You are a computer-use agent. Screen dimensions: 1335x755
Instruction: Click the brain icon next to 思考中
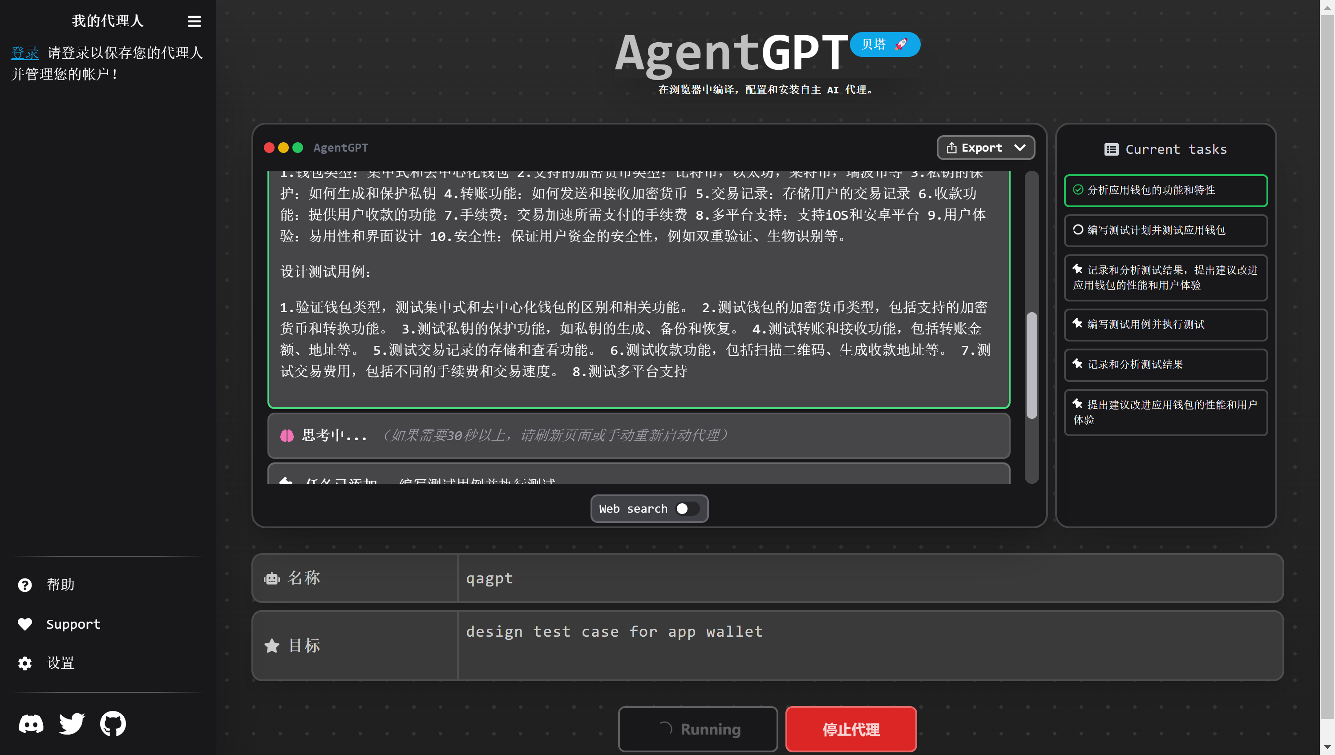287,436
